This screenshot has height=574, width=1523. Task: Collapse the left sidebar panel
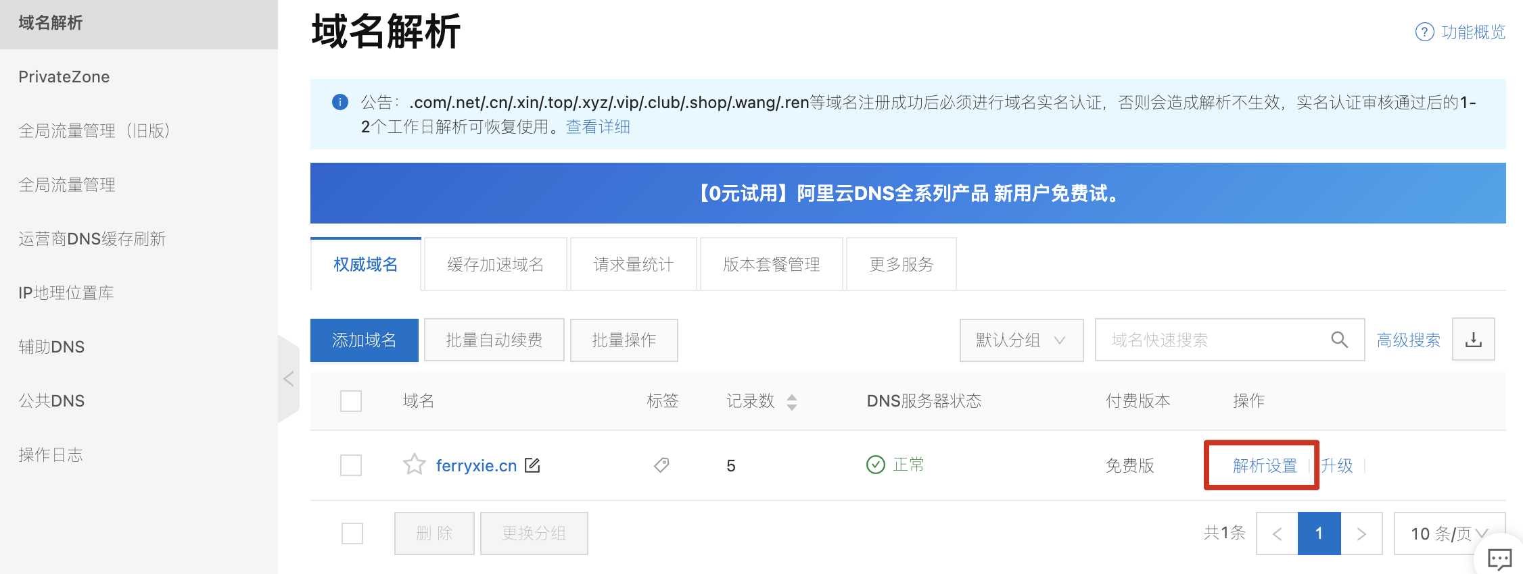(x=289, y=379)
